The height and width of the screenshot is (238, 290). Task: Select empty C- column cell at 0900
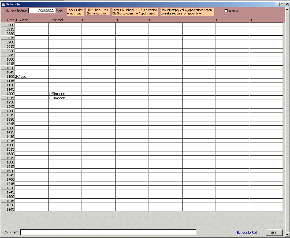coord(98,42)
